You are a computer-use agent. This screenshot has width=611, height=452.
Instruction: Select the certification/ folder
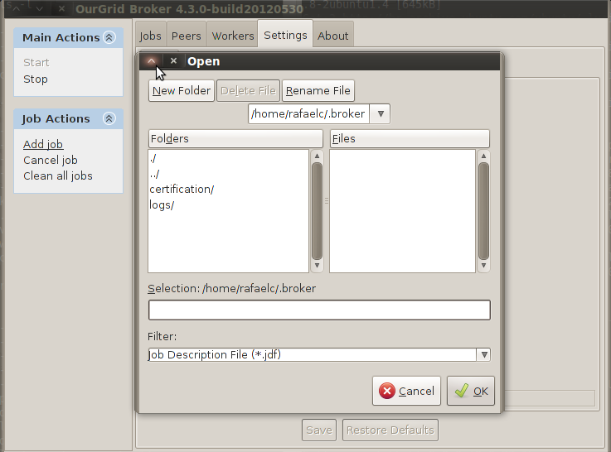click(x=182, y=189)
